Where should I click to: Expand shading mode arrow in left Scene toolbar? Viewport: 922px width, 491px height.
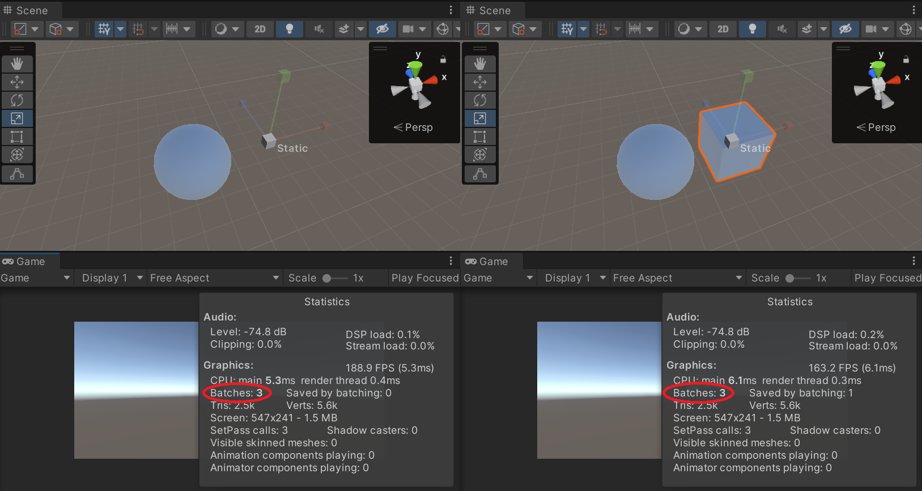(x=35, y=29)
